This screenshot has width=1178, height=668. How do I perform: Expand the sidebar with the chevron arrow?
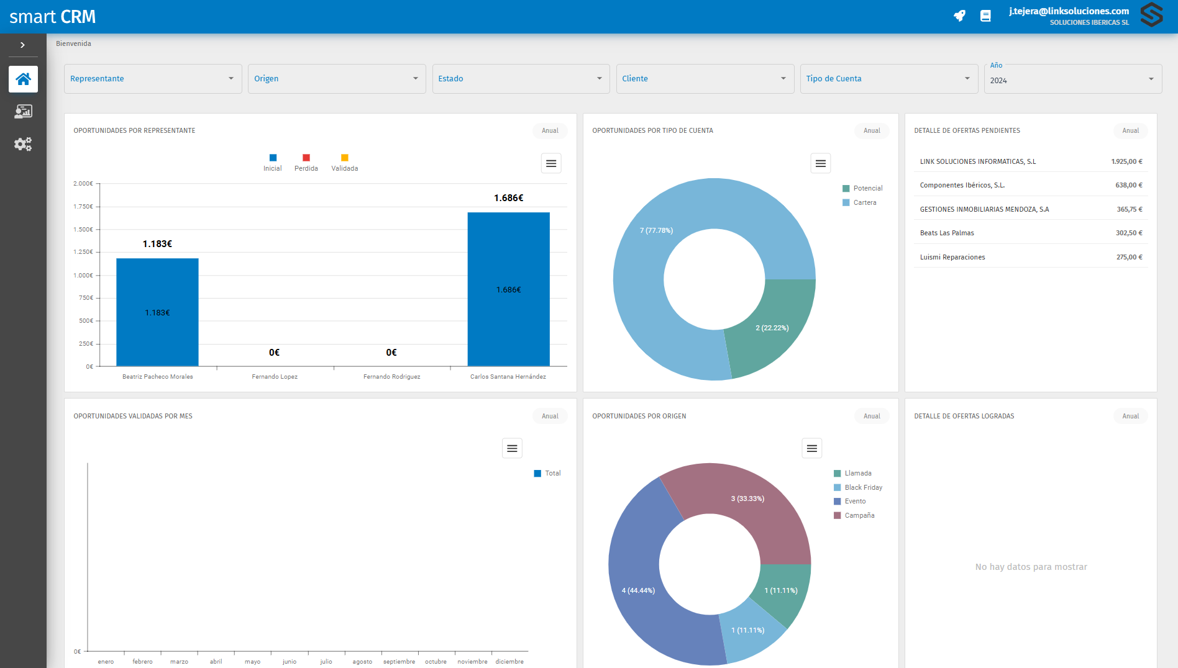click(23, 45)
